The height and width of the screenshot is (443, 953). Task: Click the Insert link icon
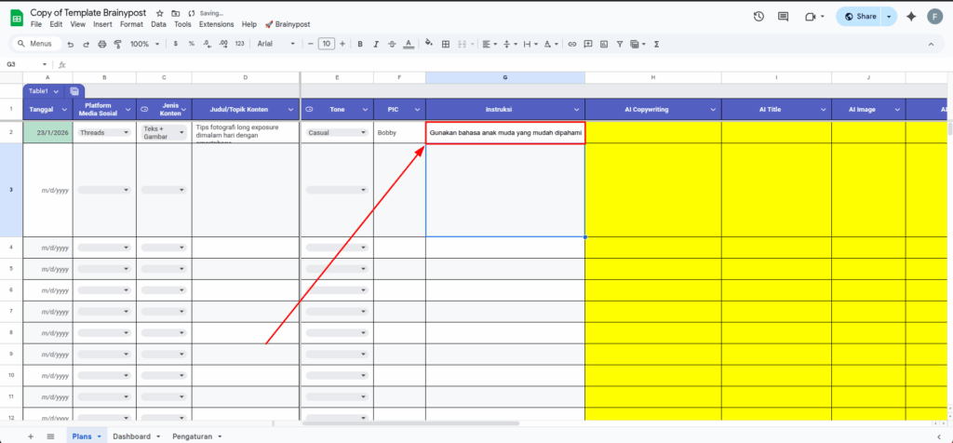click(572, 44)
